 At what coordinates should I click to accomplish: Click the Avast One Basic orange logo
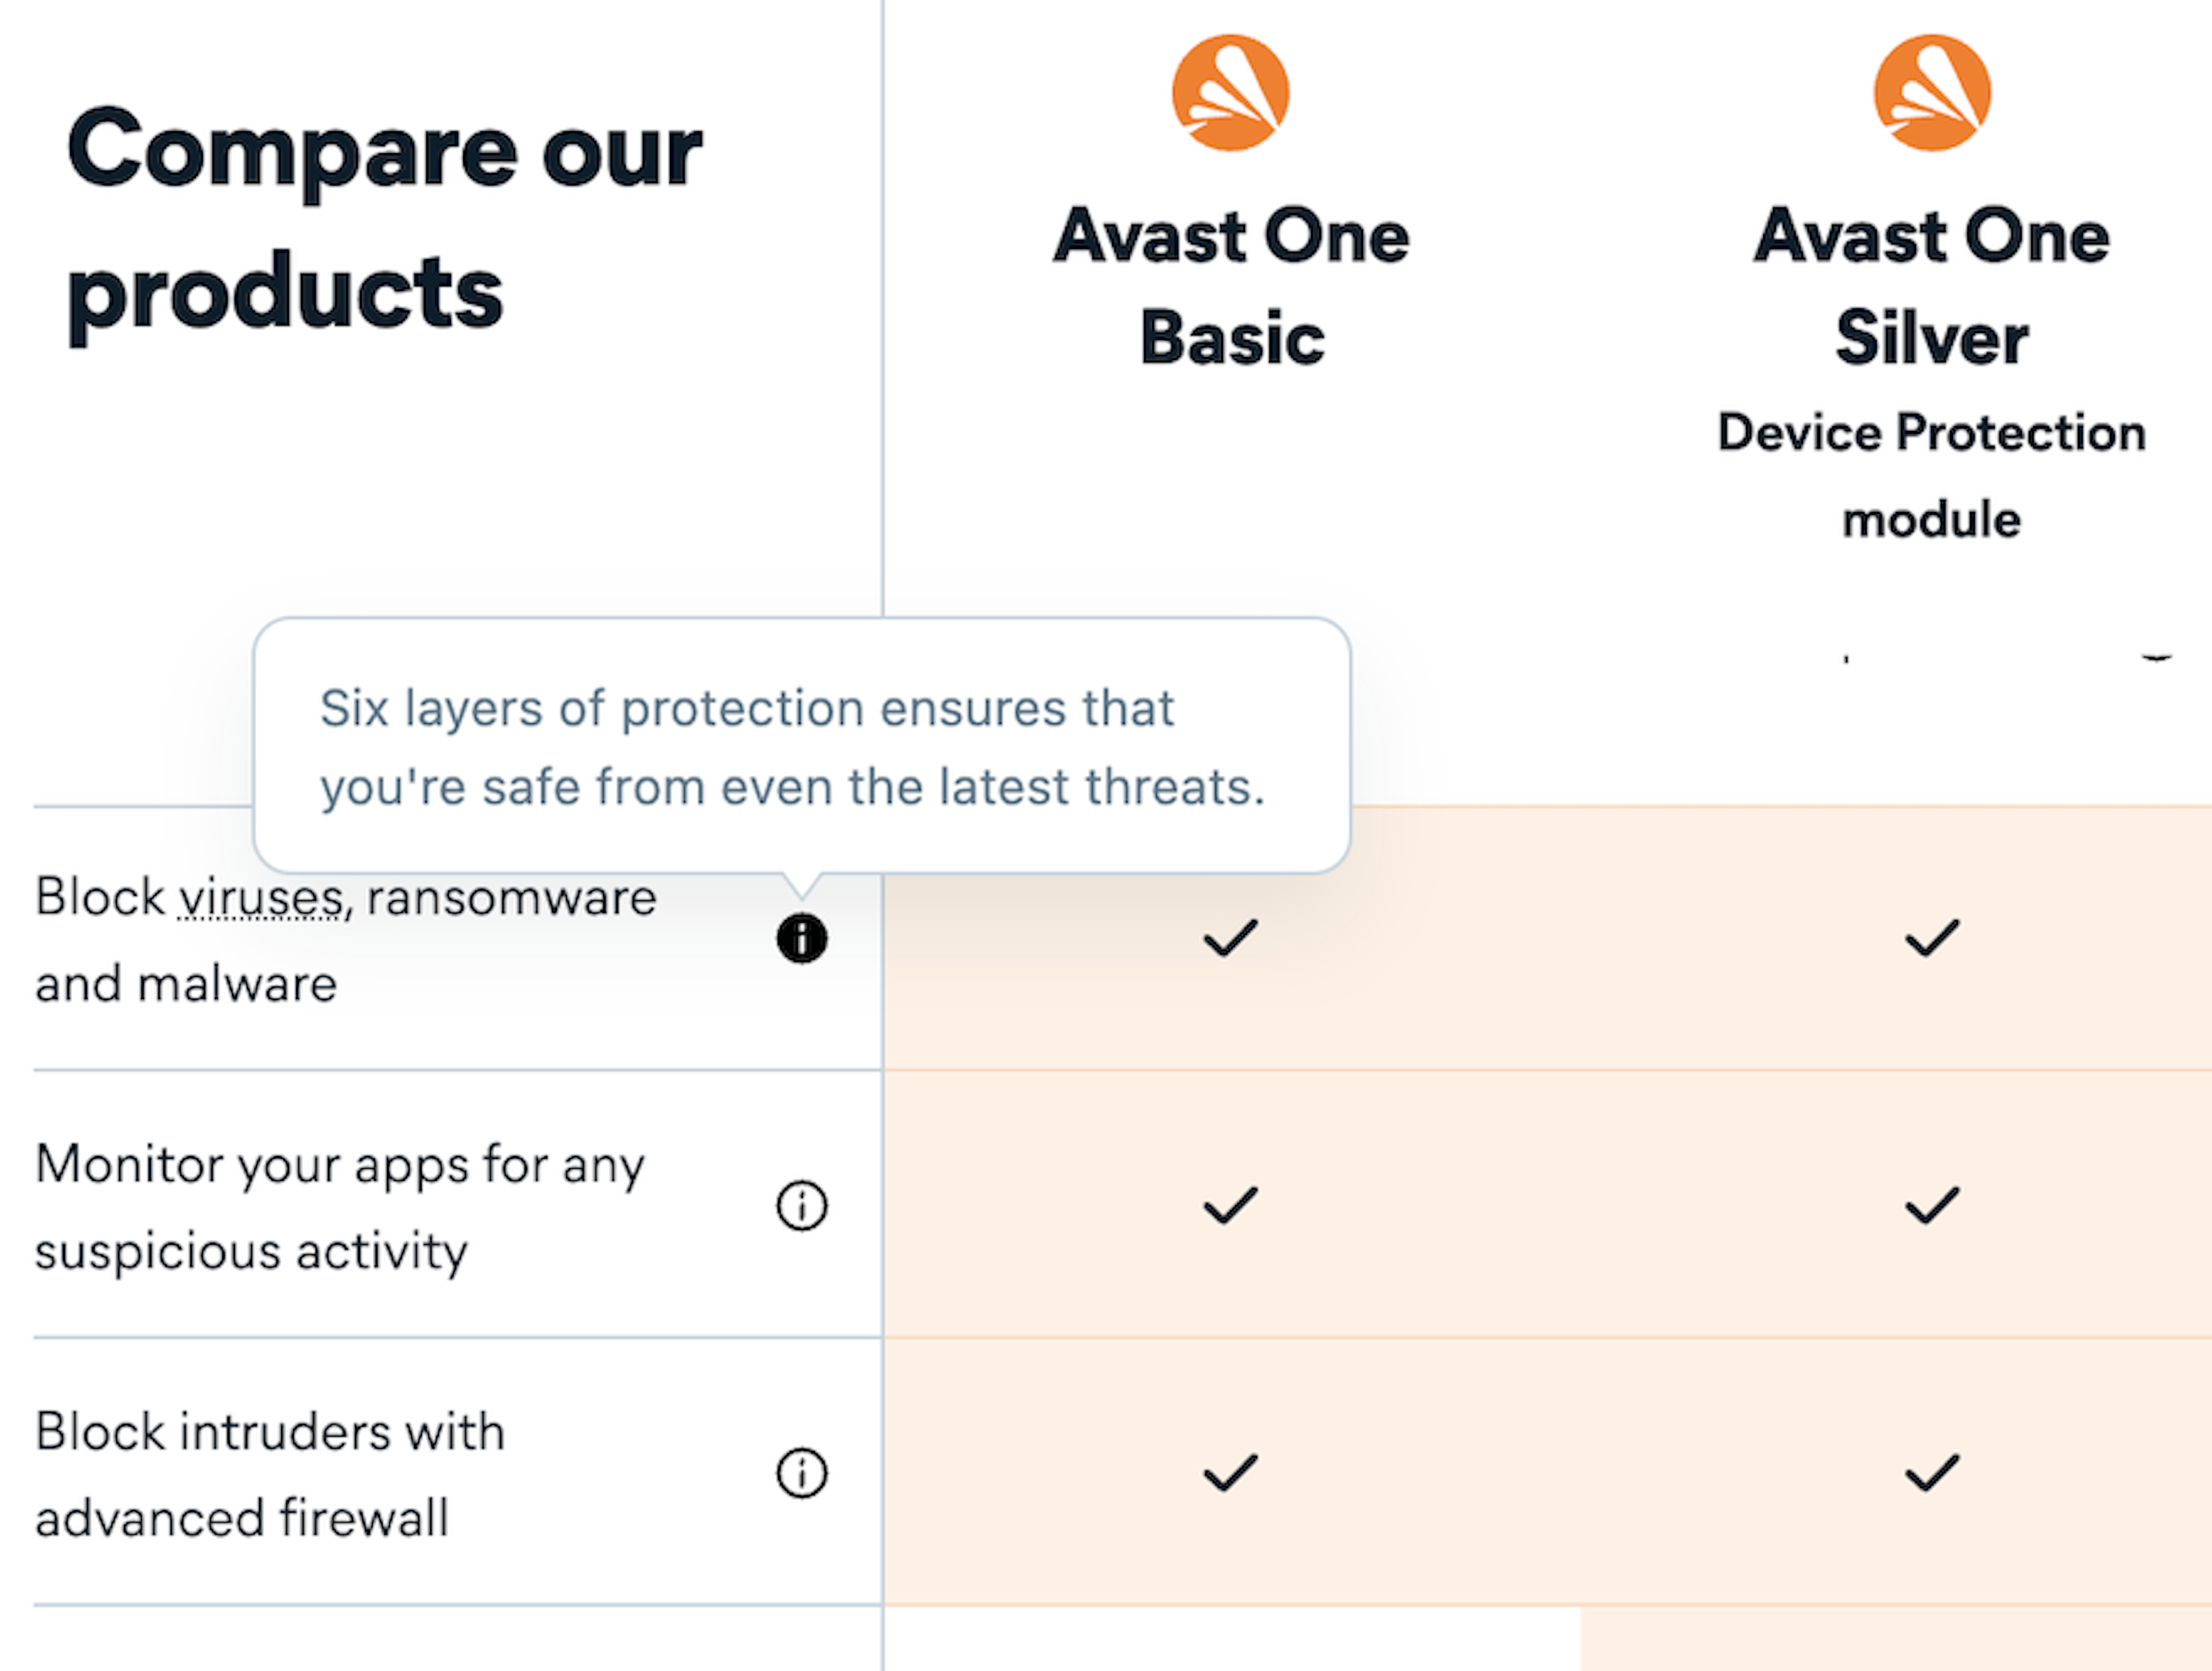tap(1231, 93)
